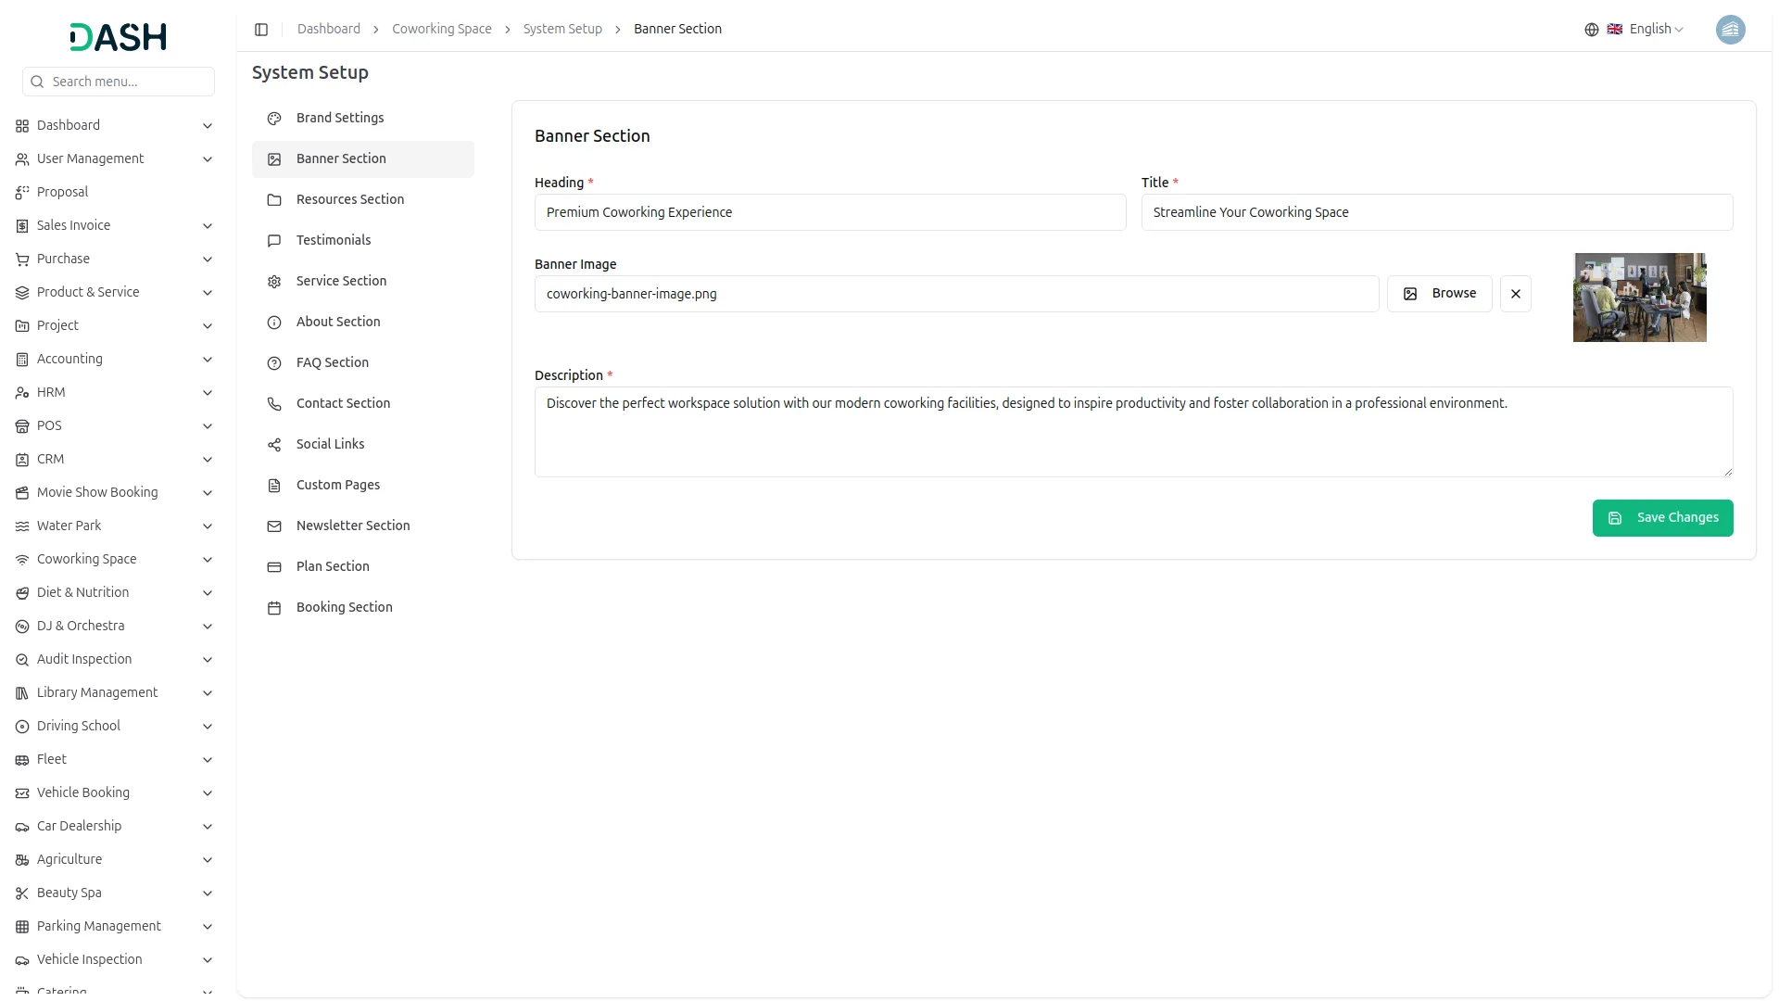The height and width of the screenshot is (1001, 1779).
Task: Click the Contact Section phone icon
Action: coord(274,404)
